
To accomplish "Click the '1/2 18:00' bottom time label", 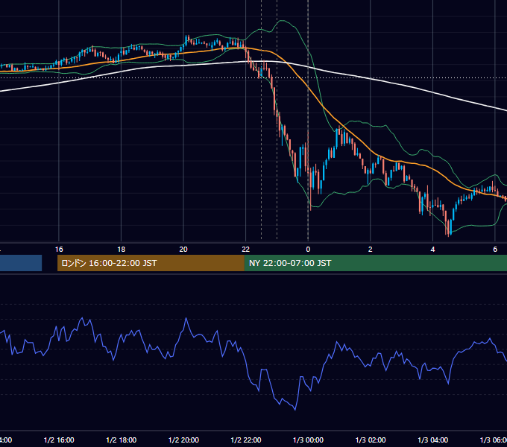I will tap(122, 440).
